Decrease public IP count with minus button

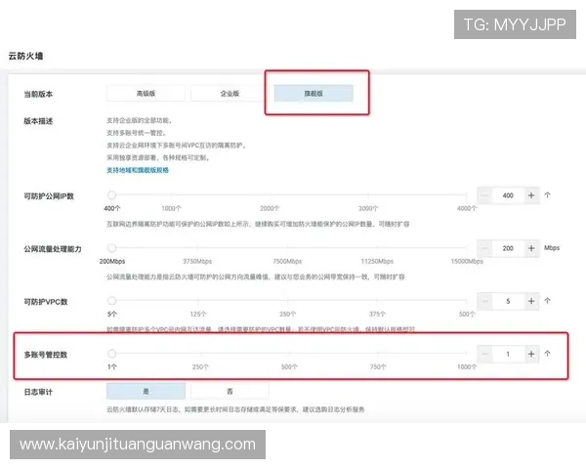tap(484, 195)
